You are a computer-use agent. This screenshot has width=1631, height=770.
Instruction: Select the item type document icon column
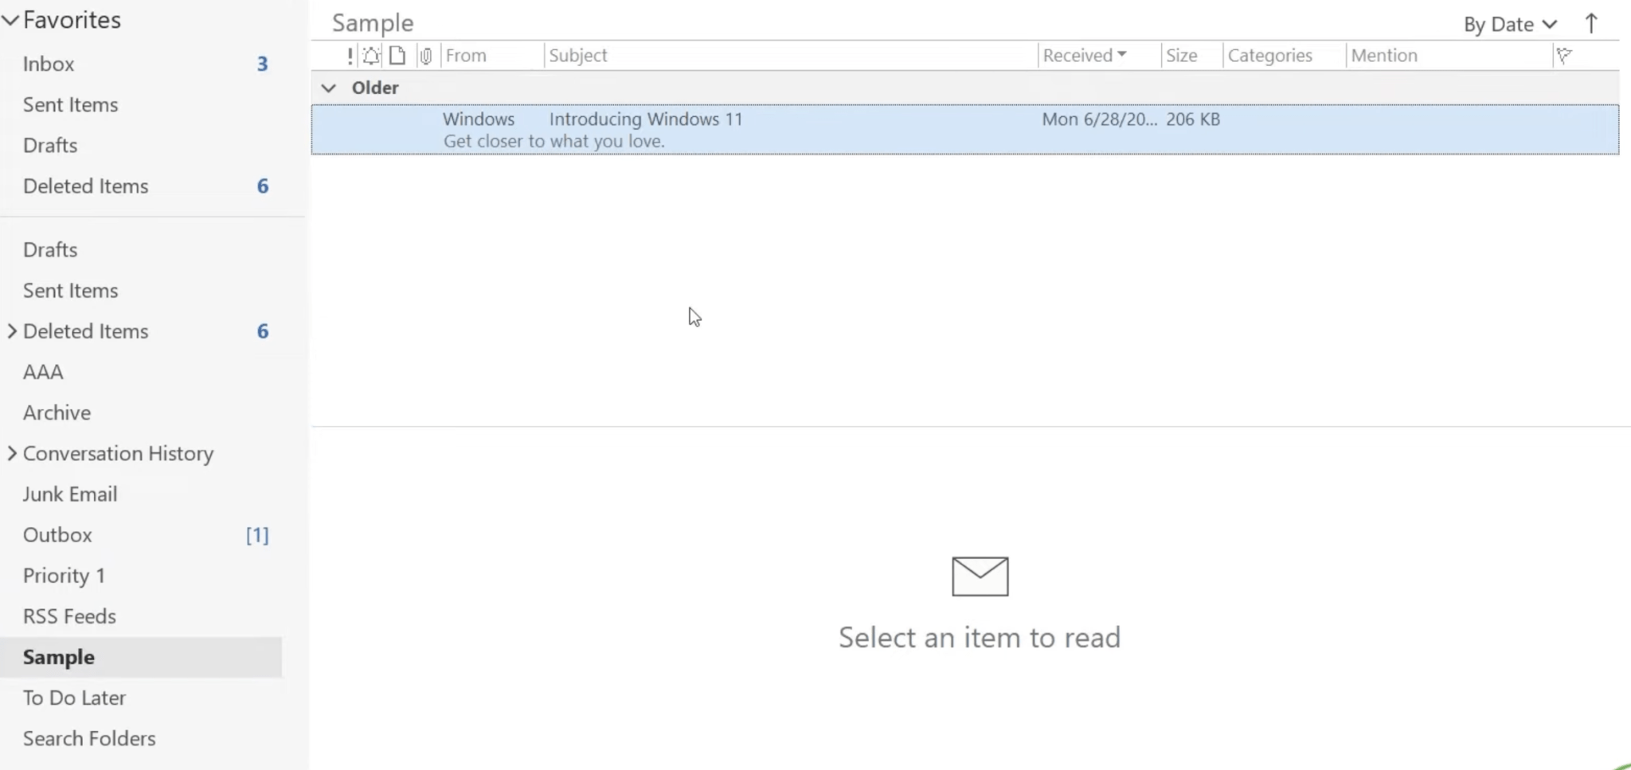pos(397,55)
